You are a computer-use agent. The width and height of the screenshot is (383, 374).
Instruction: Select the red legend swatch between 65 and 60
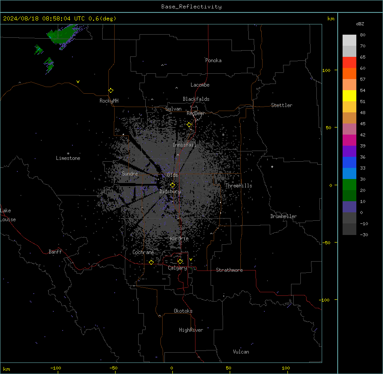coord(349,62)
